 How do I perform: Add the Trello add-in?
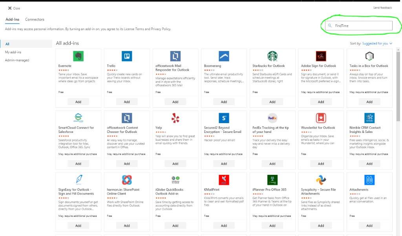[127, 102]
